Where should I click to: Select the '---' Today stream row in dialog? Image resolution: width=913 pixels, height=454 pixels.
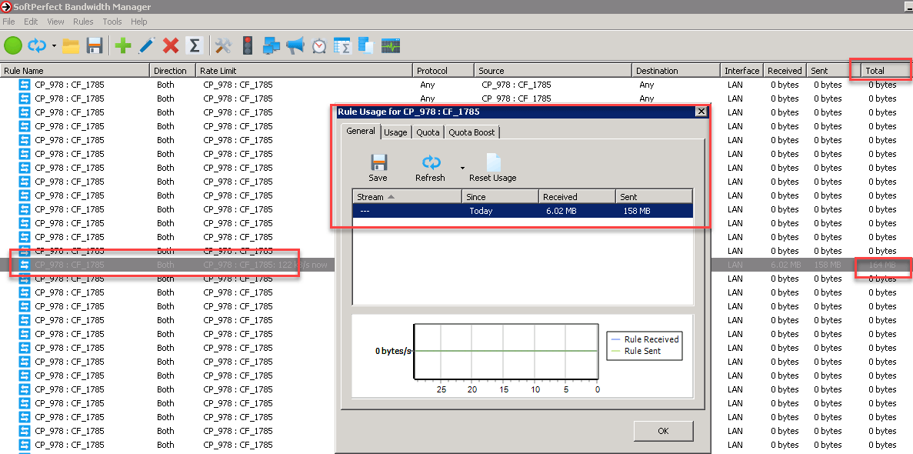(523, 211)
